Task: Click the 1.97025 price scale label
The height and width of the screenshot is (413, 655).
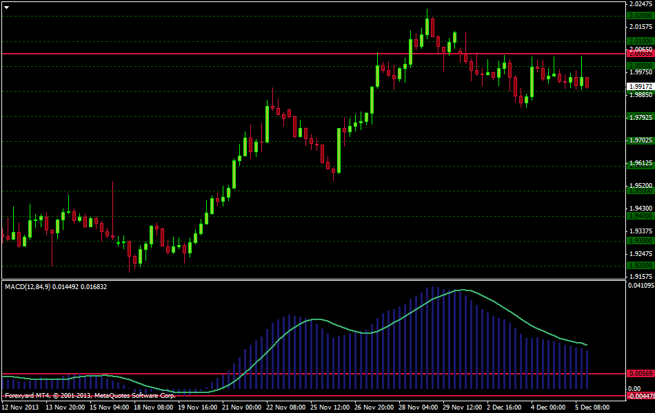Action: click(641, 140)
